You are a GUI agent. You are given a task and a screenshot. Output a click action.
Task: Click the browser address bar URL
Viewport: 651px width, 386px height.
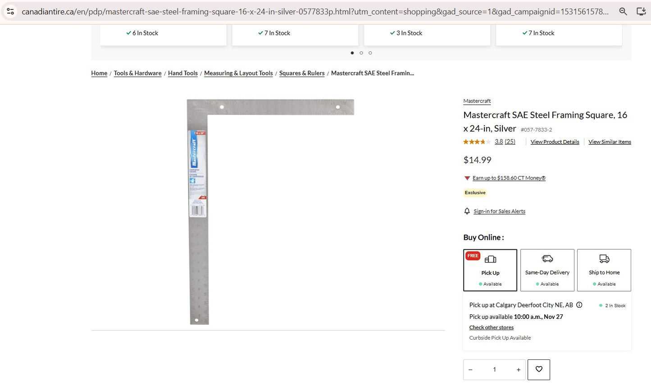point(315,11)
